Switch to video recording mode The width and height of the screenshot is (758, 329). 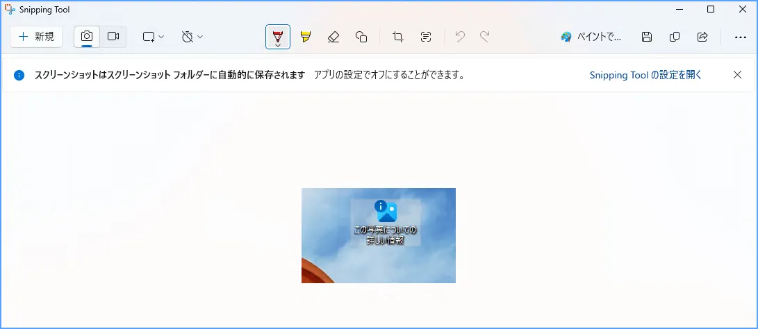tap(113, 37)
